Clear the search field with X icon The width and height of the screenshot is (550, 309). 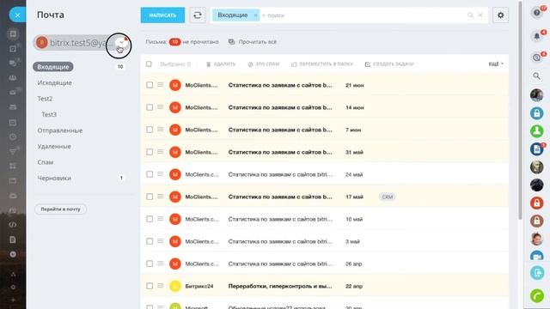tap(480, 15)
